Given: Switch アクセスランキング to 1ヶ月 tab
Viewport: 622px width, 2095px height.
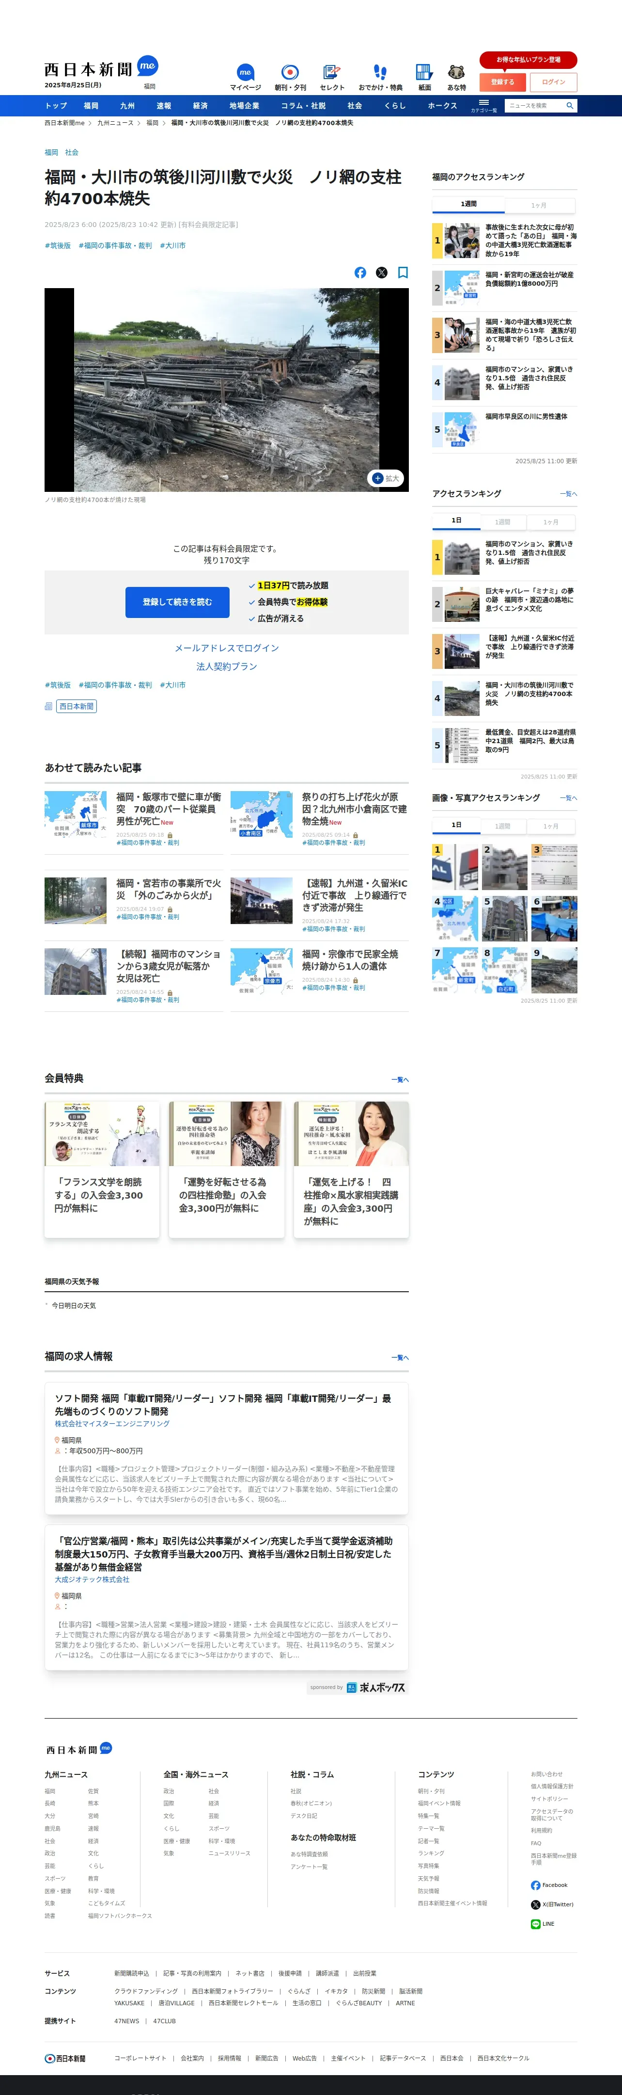Looking at the screenshot, I should click(x=550, y=522).
